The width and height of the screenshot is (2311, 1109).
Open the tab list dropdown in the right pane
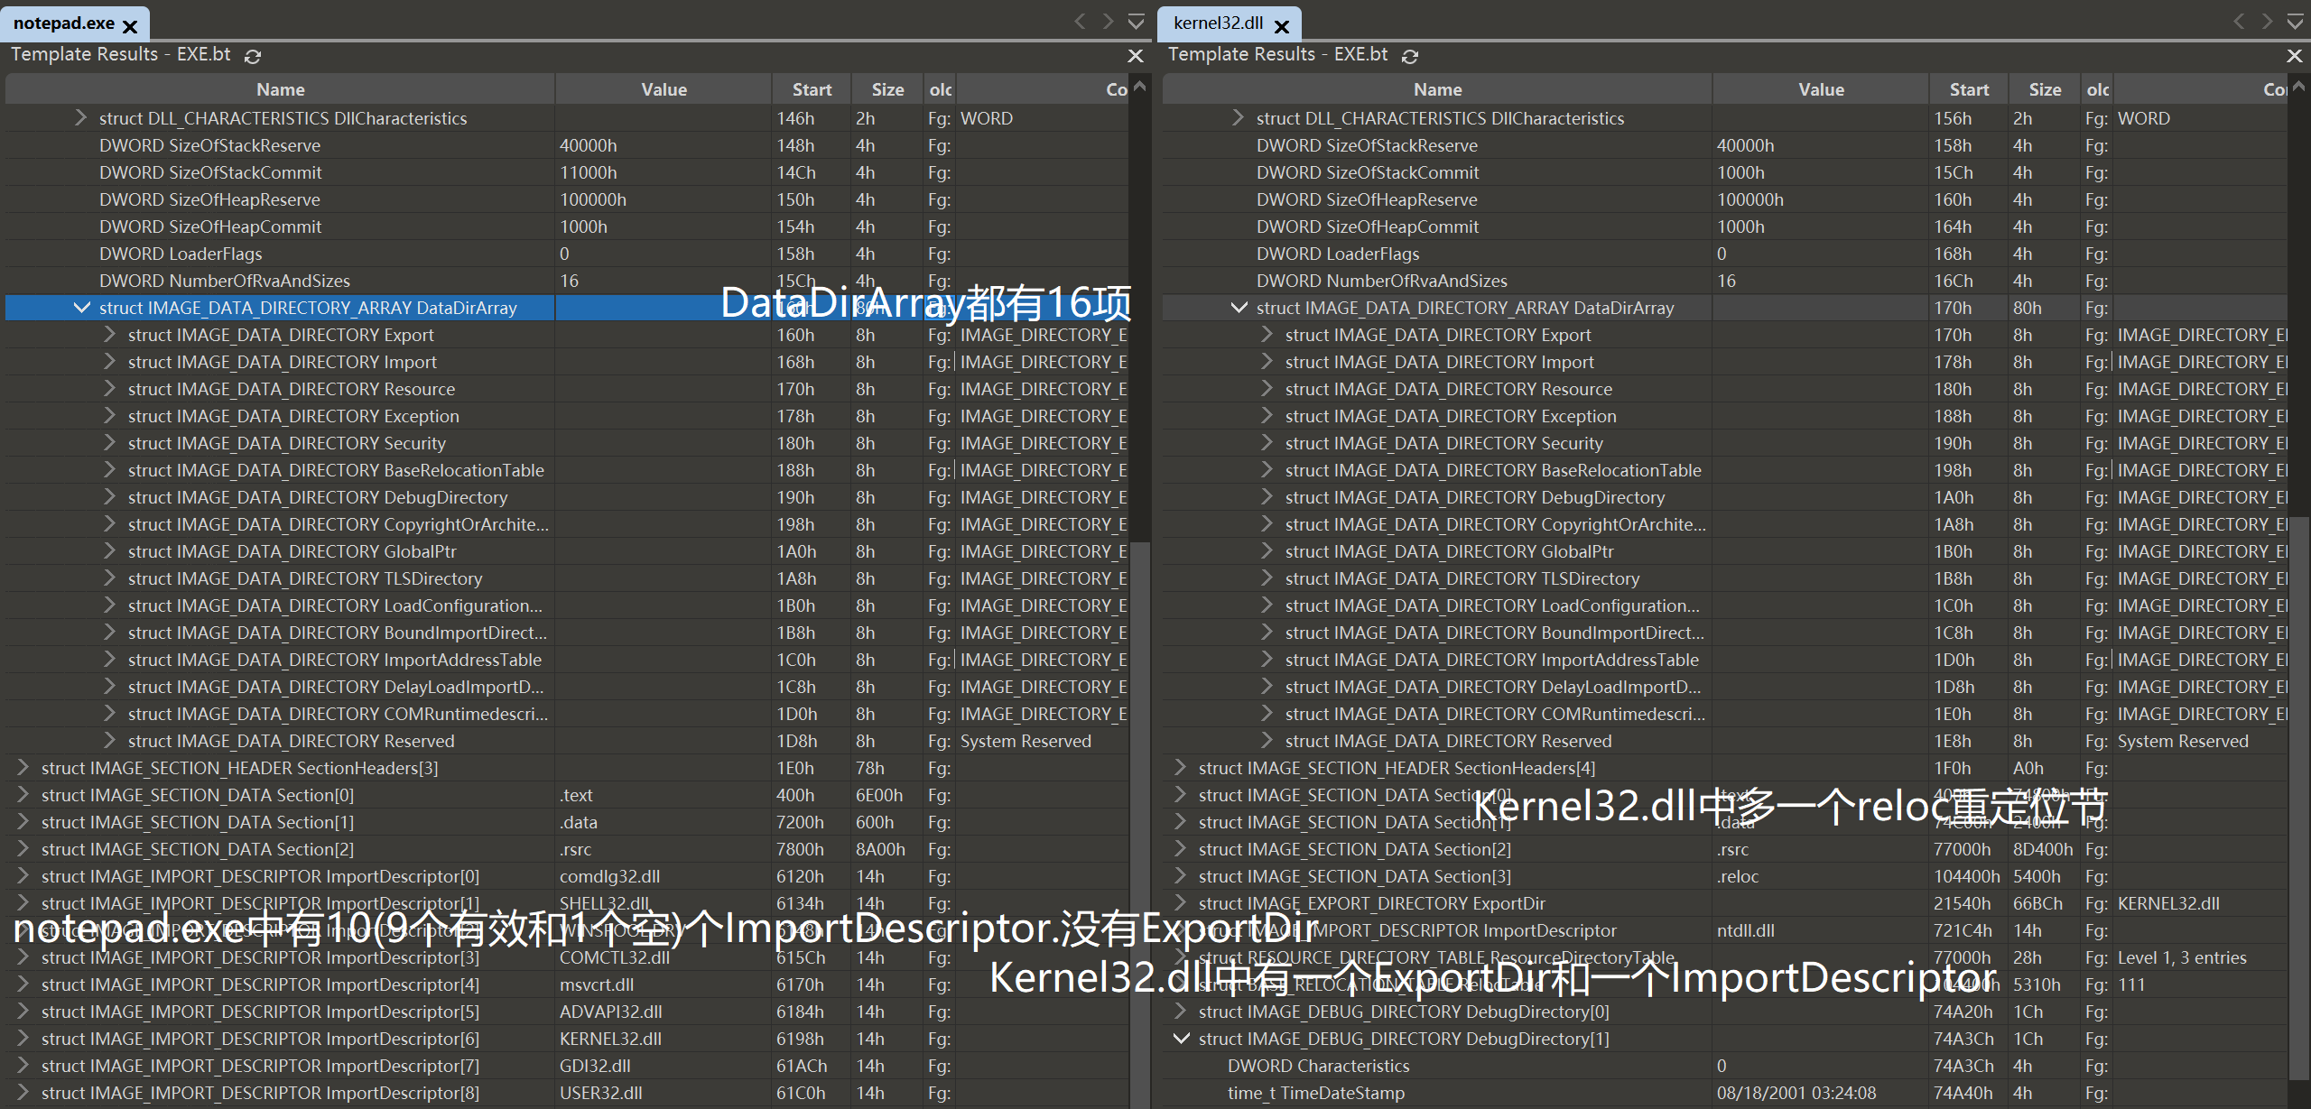tap(2295, 22)
